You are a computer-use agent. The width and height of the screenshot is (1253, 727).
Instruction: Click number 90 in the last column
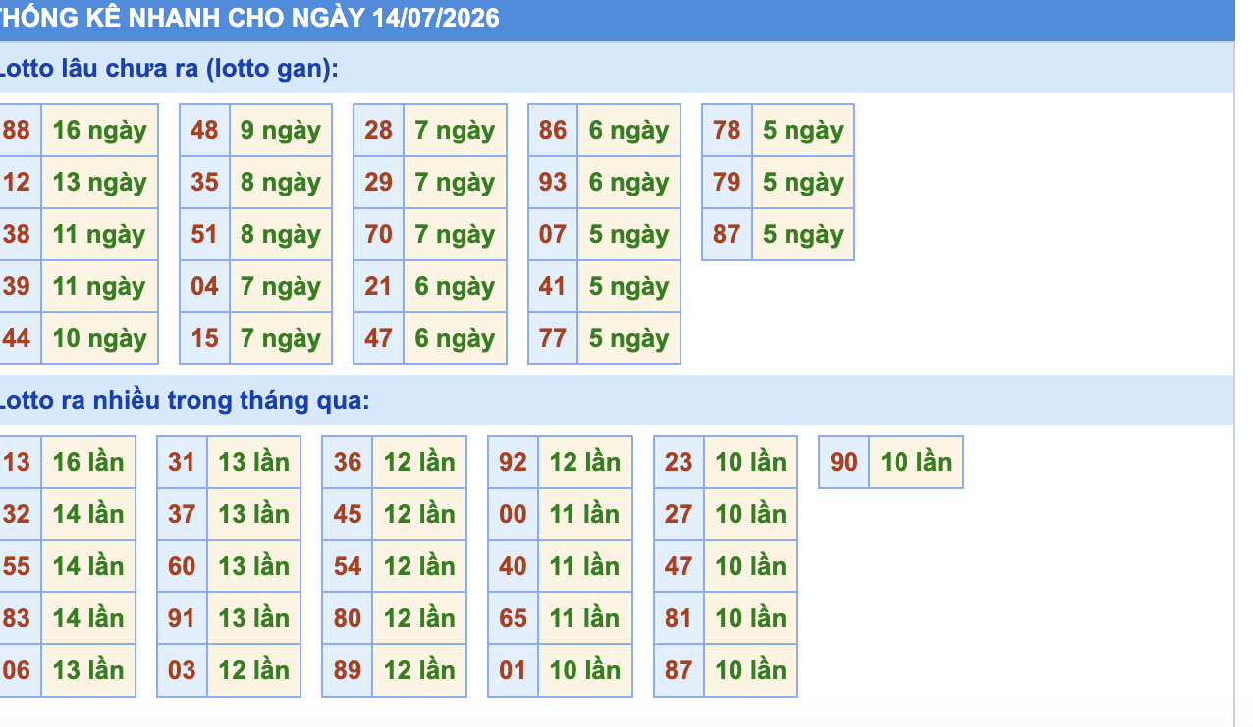(844, 462)
